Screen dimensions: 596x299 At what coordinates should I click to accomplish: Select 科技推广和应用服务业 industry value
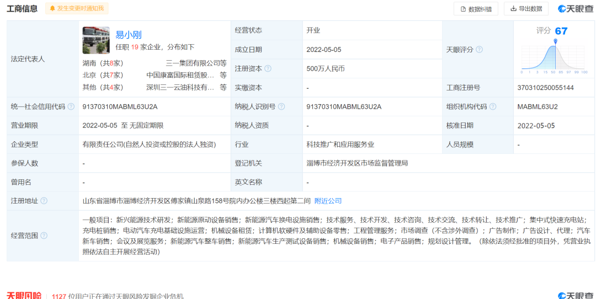pyautogui.click(x=340, y=145)
